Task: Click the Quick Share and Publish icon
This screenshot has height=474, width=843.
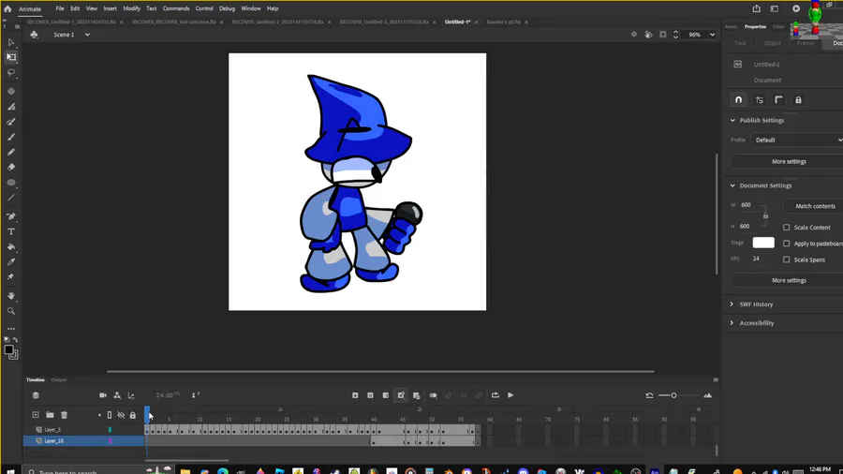Action: pyautogui.click(x=757, y=8)
